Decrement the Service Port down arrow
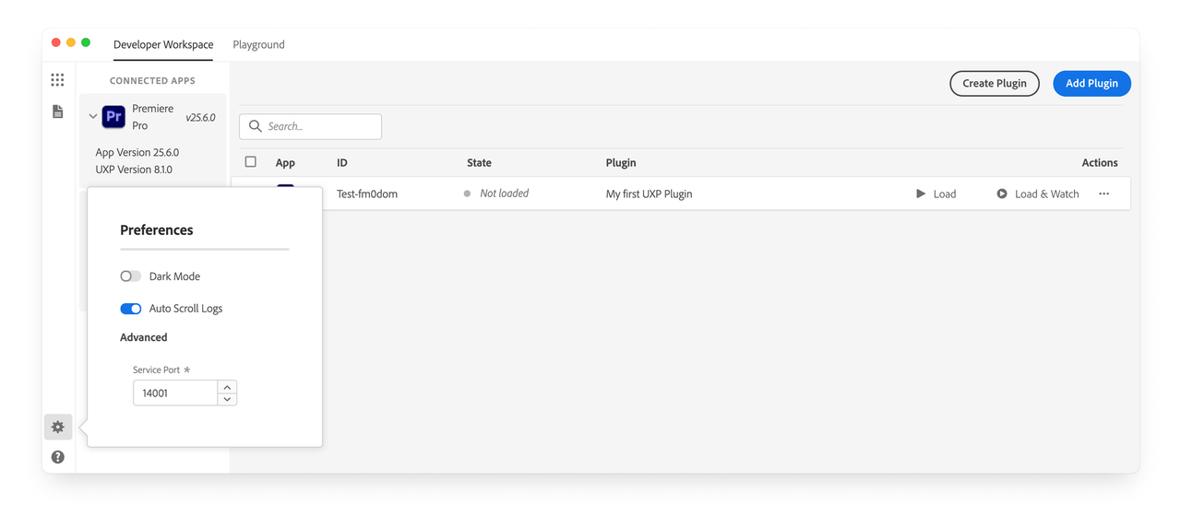The image size is (1181, 528). pos(227,399)
